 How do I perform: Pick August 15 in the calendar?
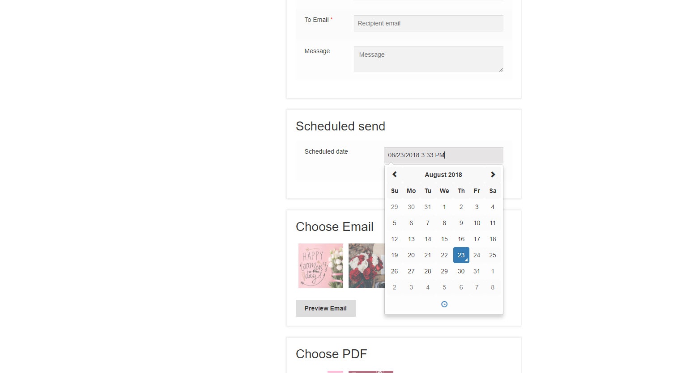click(444, 239)
